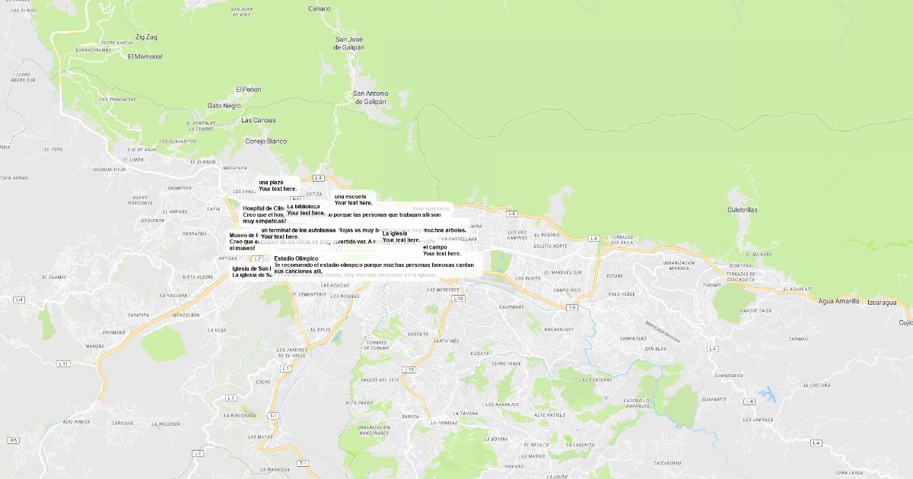913x479 pixels.
Task: Select 'un terminal de los autobuses' label
Action: pos(298,230)
